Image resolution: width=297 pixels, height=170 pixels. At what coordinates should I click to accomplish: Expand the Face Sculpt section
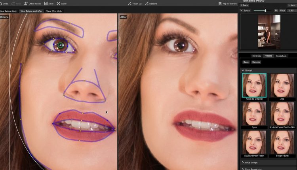[x=243, y=162]
